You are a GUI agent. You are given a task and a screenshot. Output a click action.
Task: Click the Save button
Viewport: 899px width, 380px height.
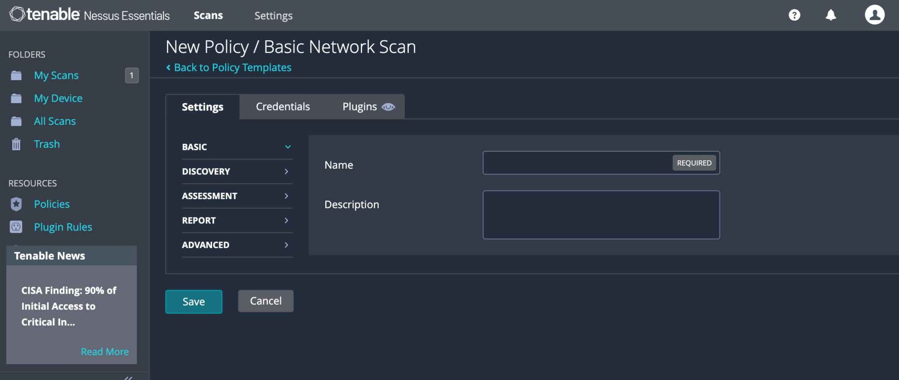[x=194, y=302]
